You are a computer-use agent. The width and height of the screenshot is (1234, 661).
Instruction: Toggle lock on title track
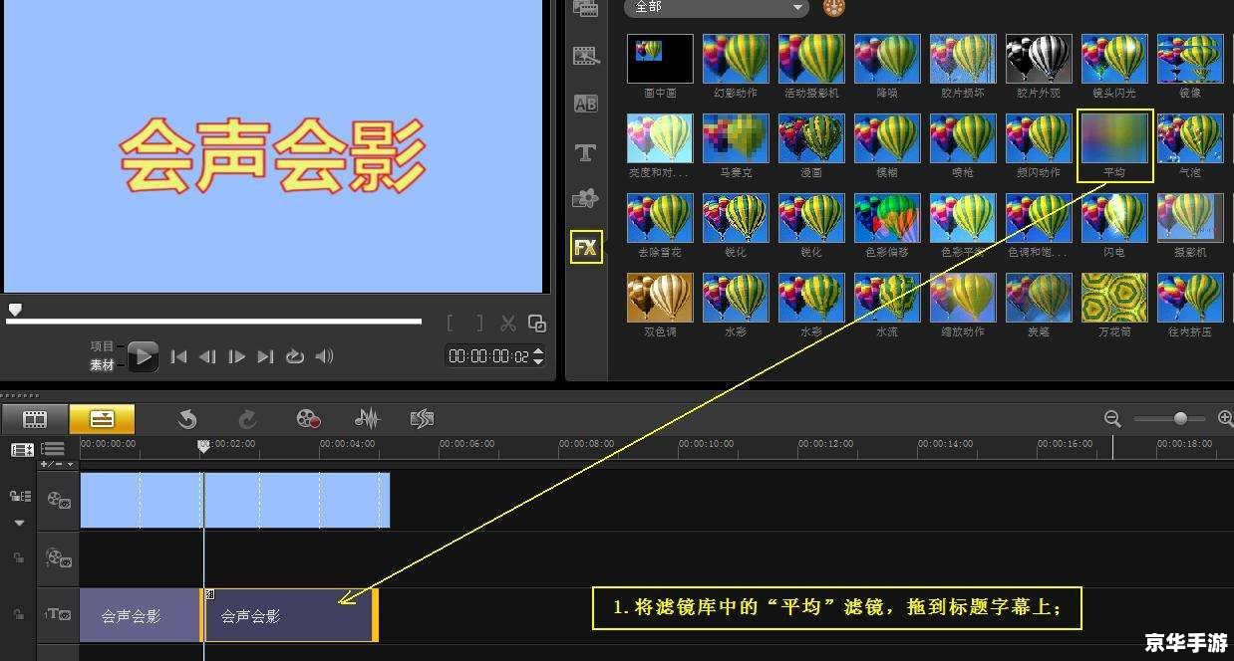tap(18, 615)
